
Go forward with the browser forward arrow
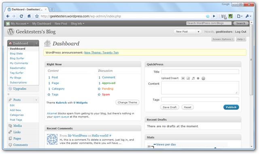coord(14,16)
